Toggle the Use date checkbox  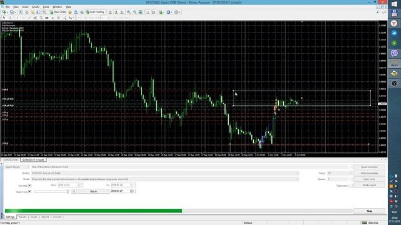[29, 186]
